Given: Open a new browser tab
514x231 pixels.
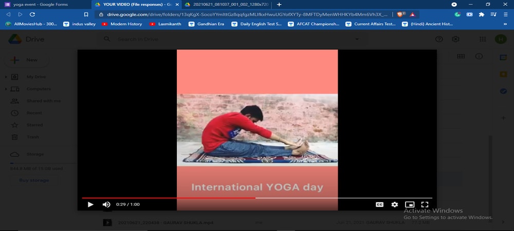Looking at the screenshot, I should coord(280,4).
